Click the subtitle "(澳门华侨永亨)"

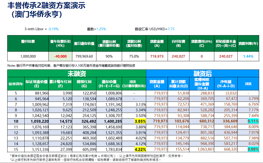[x=37, y=14]
